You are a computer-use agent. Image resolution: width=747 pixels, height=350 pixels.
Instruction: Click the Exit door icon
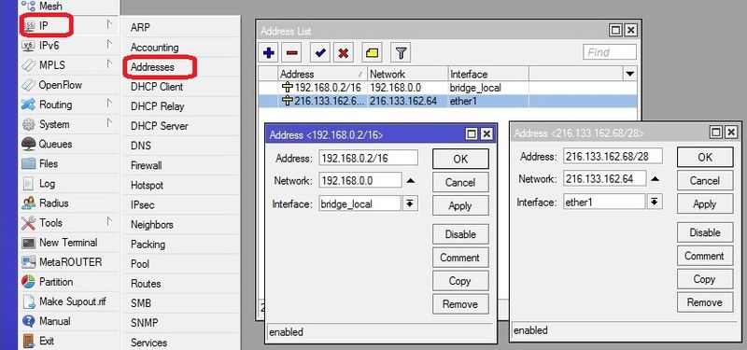click(29, 341)
